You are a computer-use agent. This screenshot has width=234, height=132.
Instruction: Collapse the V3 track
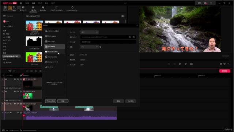pos(3,79)
